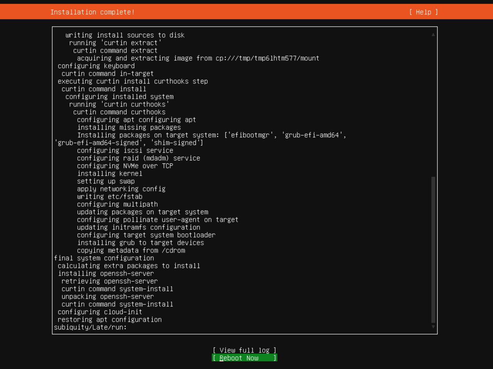Viewport: 493px width, 369px height.
Task: Select 'executing curtin install curthooks step' line
Action: tap(133, 81)
